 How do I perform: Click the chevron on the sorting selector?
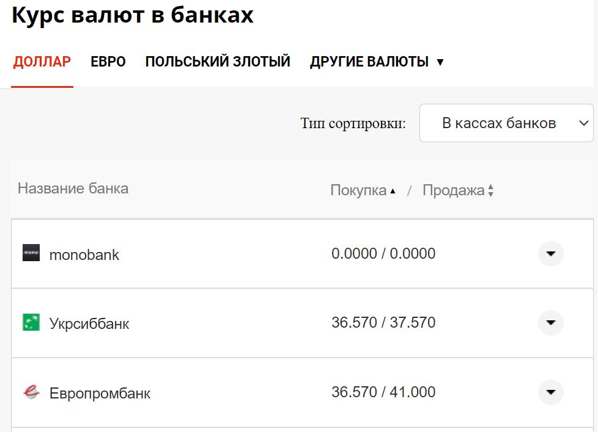(582, 123)
